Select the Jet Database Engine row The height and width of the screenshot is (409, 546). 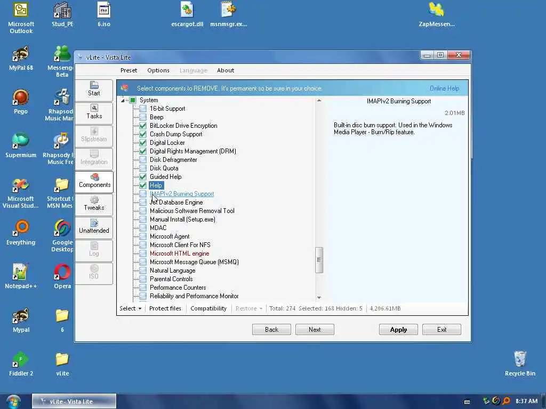(x=176, y=202)
